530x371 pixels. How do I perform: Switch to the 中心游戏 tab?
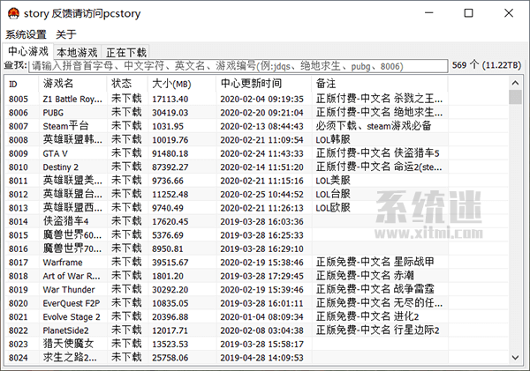pos(28,51)
